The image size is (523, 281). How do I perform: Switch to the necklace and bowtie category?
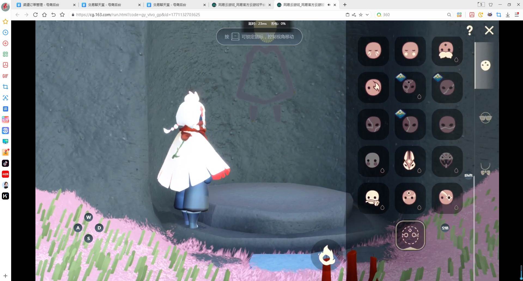click(485, 169)
